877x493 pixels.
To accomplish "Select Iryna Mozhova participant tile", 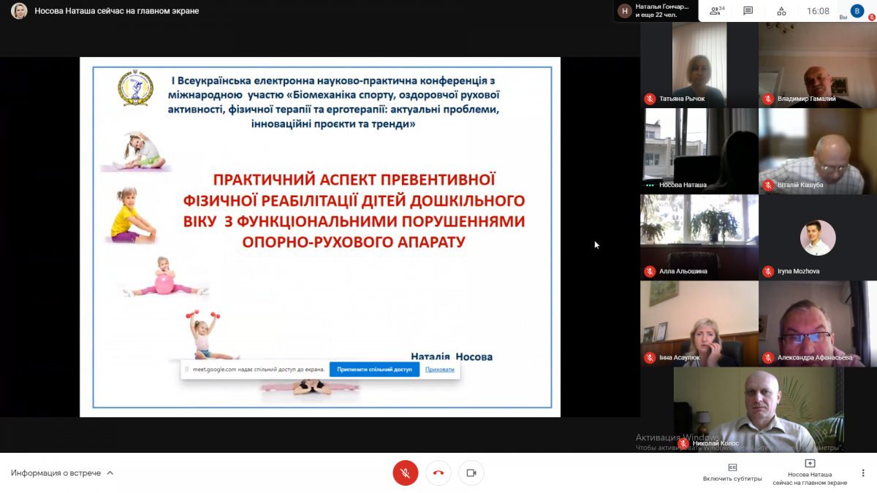I will coord(817,237).
